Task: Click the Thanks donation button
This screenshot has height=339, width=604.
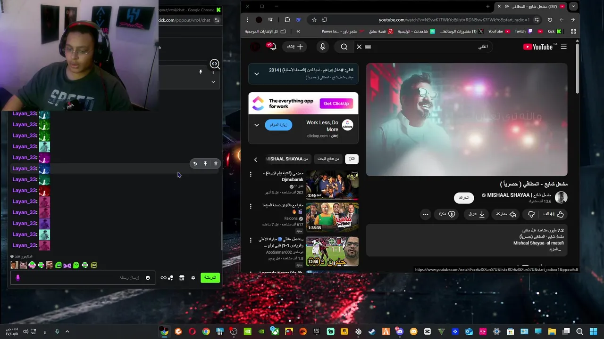Action: tap(447, 214)
